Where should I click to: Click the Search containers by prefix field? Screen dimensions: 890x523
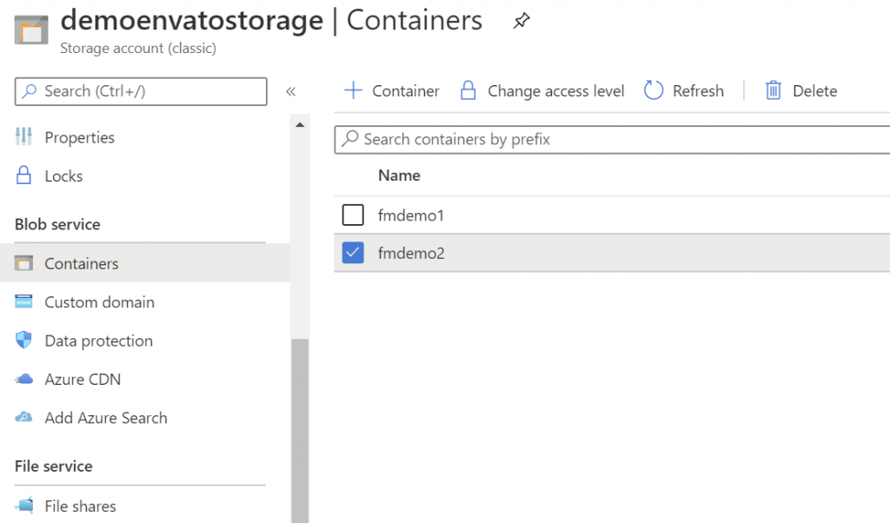(608, 139)
